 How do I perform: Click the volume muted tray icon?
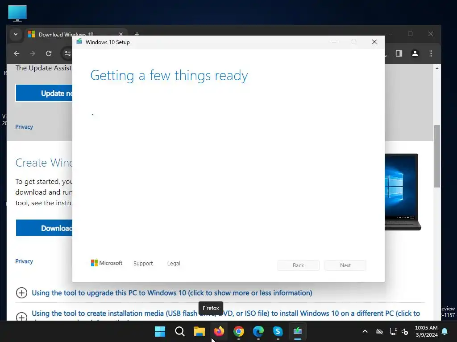[x=405, y=331]
